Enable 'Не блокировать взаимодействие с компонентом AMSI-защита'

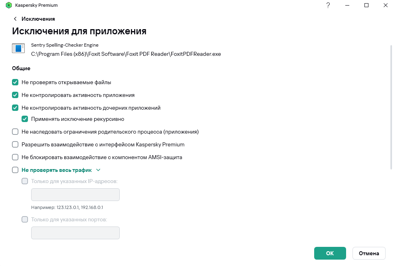(x=15, y=157)
